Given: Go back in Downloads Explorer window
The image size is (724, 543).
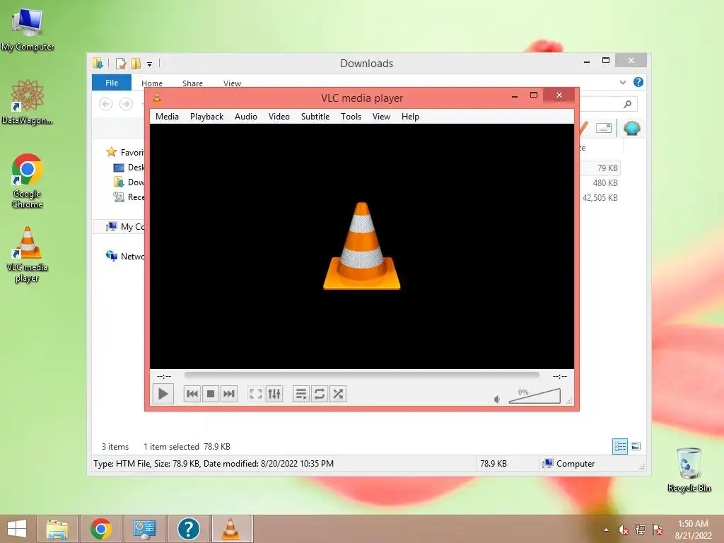Looking at the screenshot, I should [x=106, y=104].
